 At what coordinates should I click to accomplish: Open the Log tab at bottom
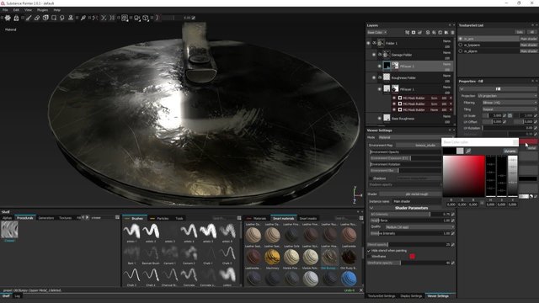click(17, 295)
